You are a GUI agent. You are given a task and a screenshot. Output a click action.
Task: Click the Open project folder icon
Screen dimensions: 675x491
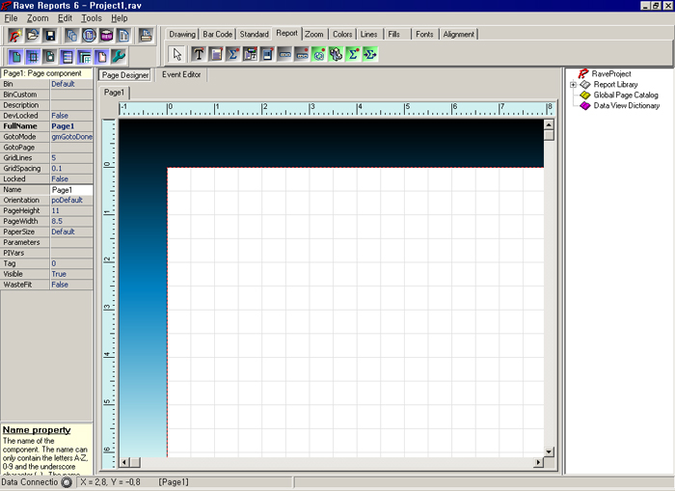[x=33, y=35]
